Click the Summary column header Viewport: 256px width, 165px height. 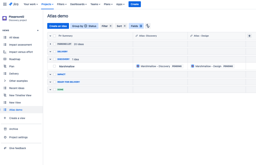pos(67,36)
